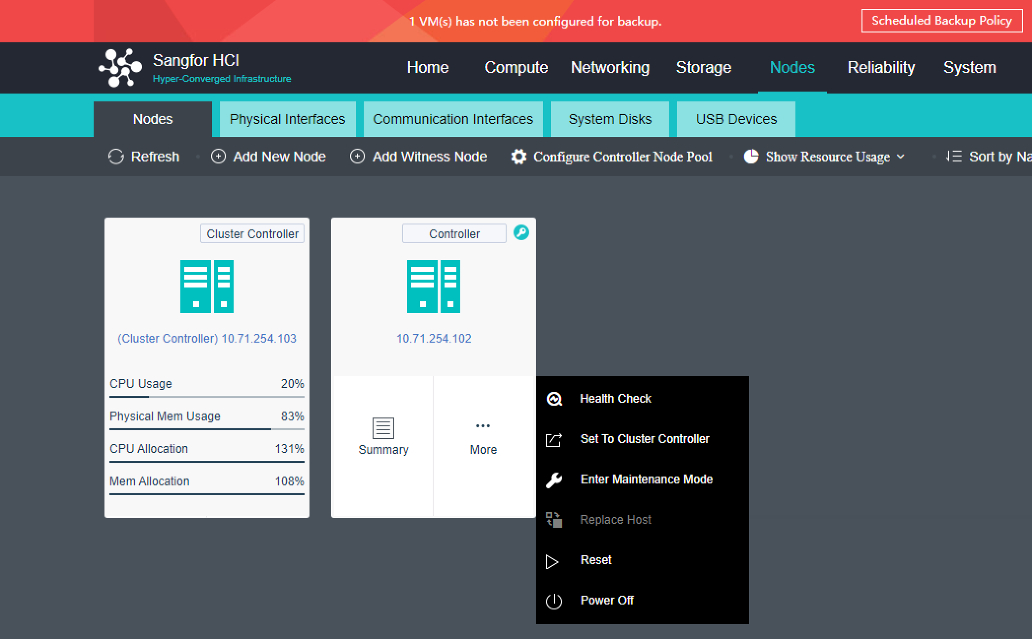
Task: Click the 83% memory usage value
Action: pyautogui.click(x=292, y=416)
